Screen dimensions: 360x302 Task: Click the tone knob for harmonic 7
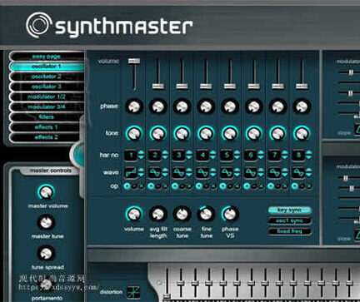point(277,133)
